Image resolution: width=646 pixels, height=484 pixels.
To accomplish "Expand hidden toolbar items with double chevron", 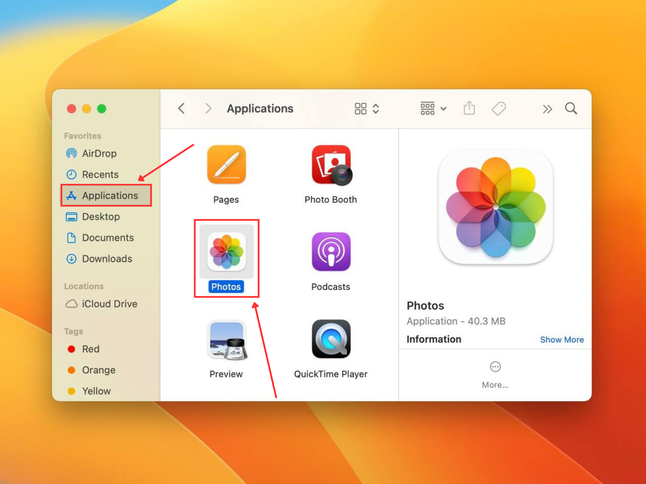I will [x=547, y=109].
